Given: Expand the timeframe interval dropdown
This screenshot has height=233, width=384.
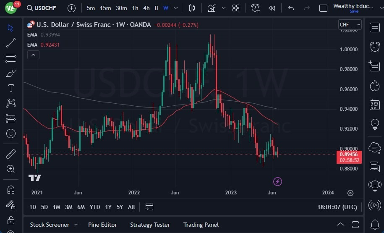Looking at the screenshot, I should (175, 8).
